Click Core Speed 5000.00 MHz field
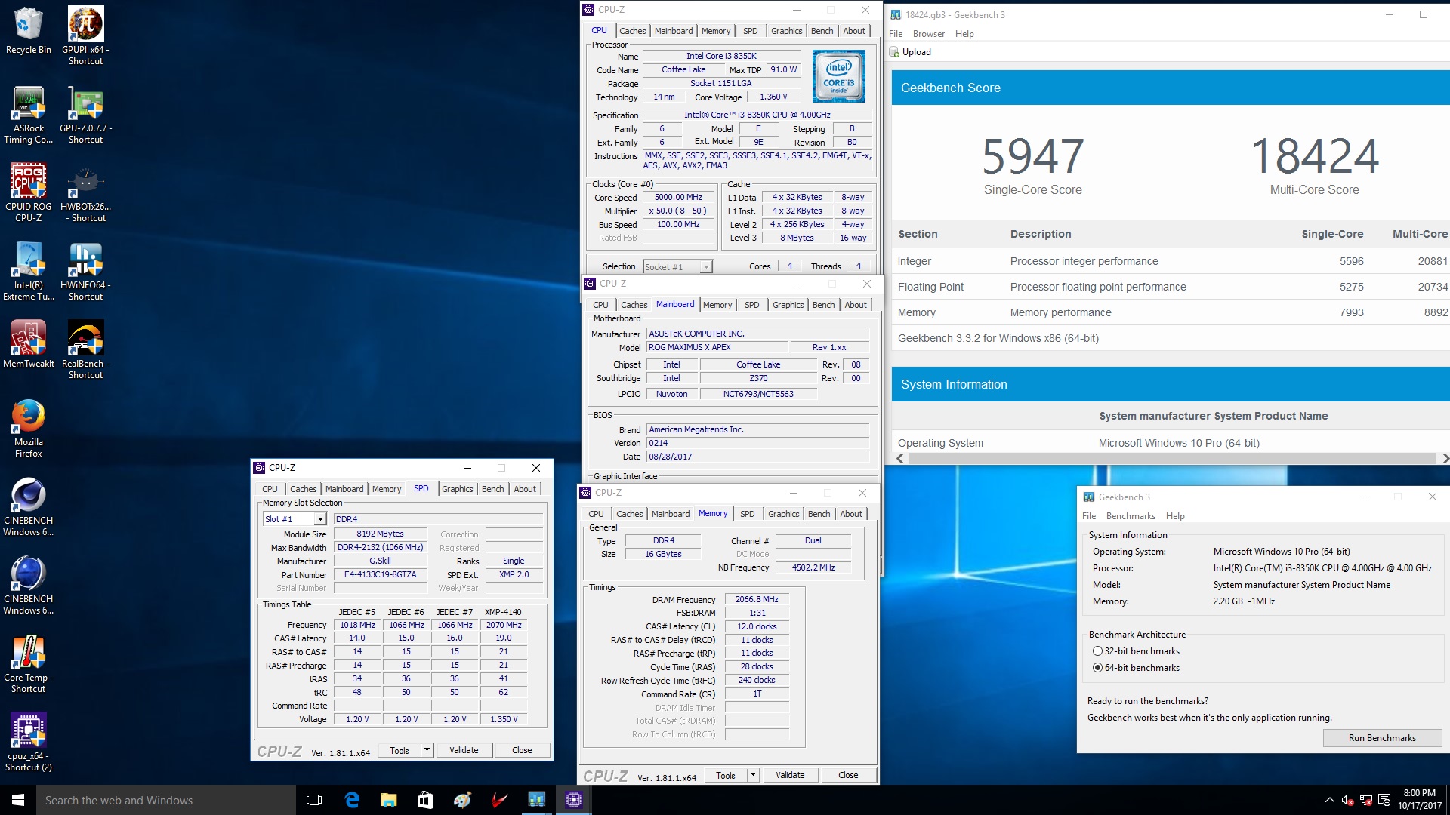The image size is (1450, 815). (x=678, y=197)
